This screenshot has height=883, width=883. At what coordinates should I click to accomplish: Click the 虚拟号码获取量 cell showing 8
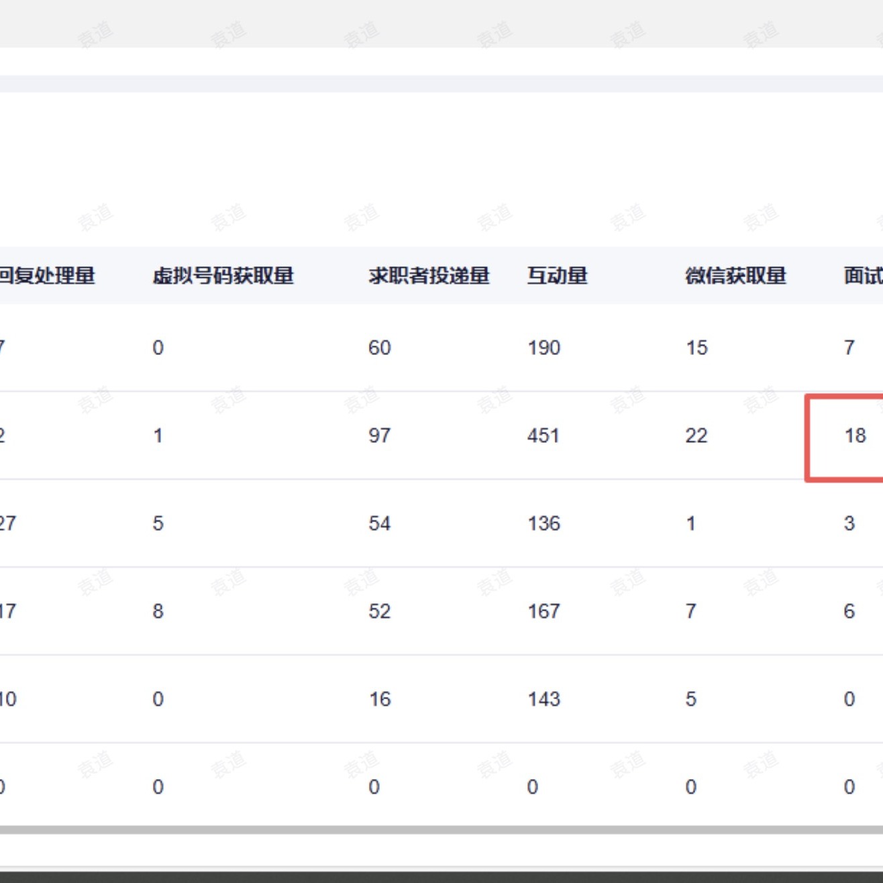pyautogui.click(x=158, y=612)
